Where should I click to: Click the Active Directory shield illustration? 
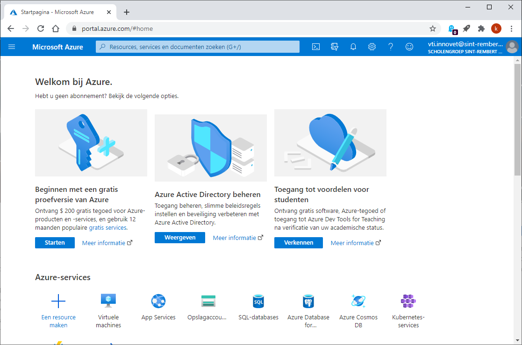pyautogui.click(x=211, y=148)
